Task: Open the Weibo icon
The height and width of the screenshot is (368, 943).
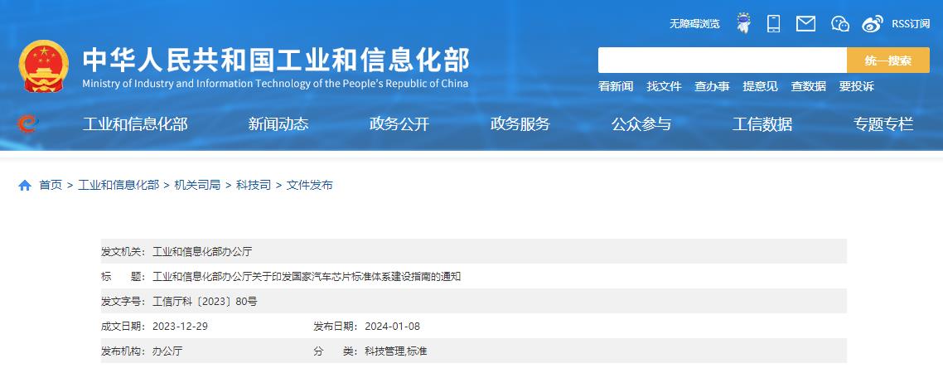Action: point(873,23)
